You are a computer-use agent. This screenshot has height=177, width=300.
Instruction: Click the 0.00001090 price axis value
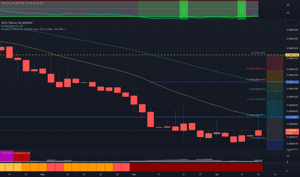(x=292, y=89)
